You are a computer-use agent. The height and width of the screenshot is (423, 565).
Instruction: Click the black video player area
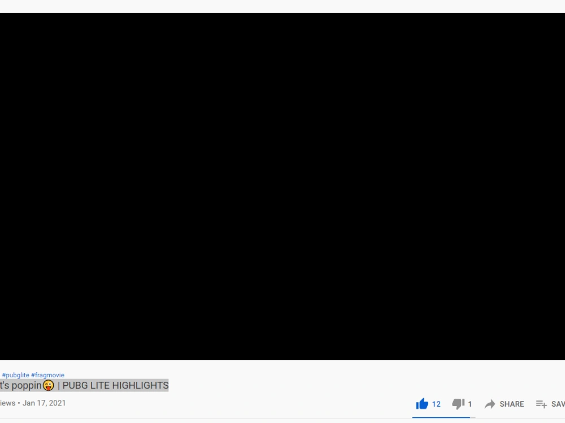(282, 186)
